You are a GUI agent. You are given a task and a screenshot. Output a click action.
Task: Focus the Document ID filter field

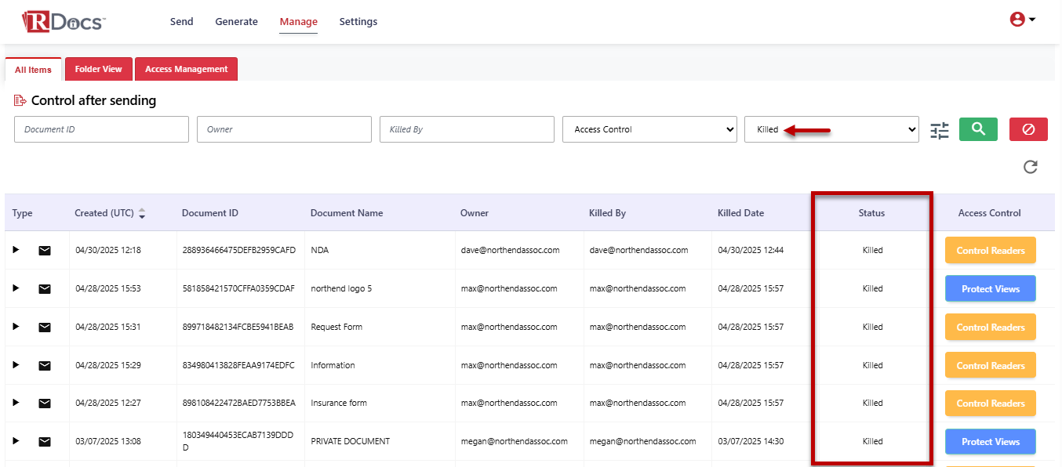pyautogui.click(x=101, y=129)
